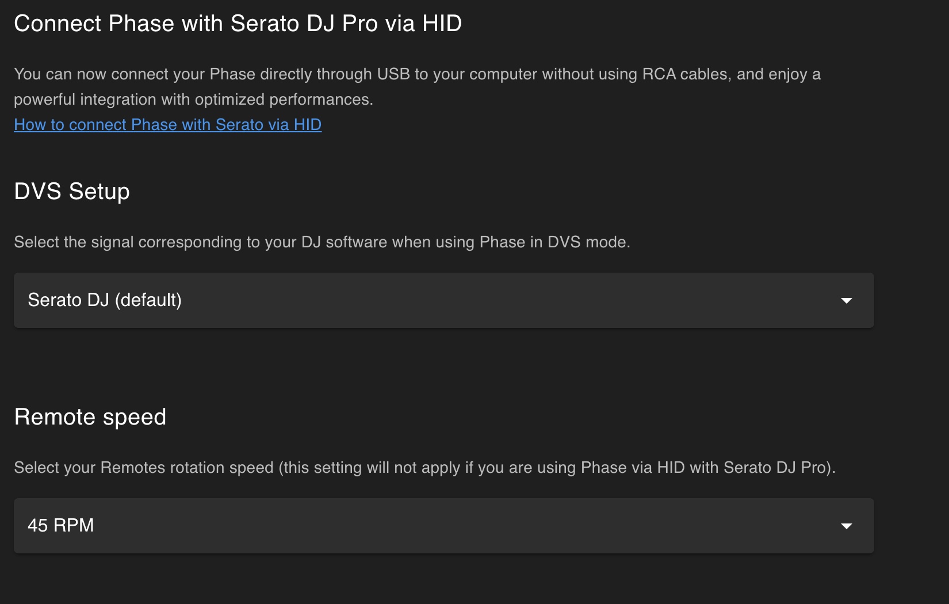Click the line about powerful integration with optimized performances
The height and width of the screenshot is (604, 949).
[193, 100]
